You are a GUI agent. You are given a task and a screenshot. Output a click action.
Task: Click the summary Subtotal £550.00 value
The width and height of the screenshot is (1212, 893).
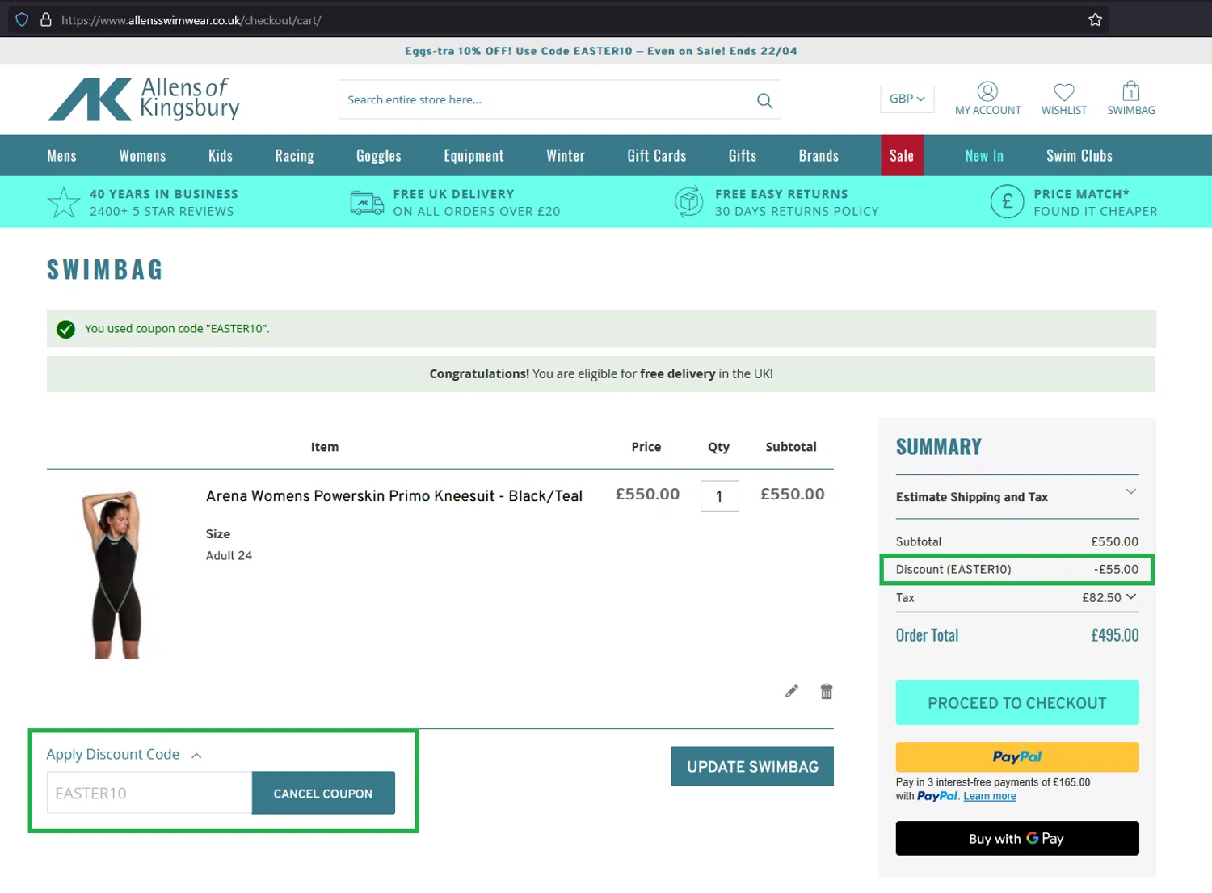click(x=1114, y=541)
